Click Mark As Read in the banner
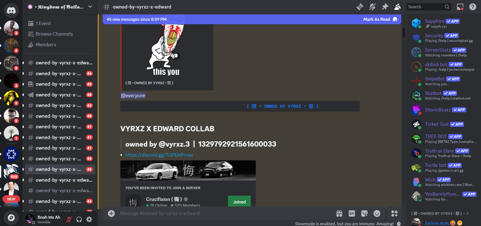This screenshot has height=226, width=481. coord(376,19)
